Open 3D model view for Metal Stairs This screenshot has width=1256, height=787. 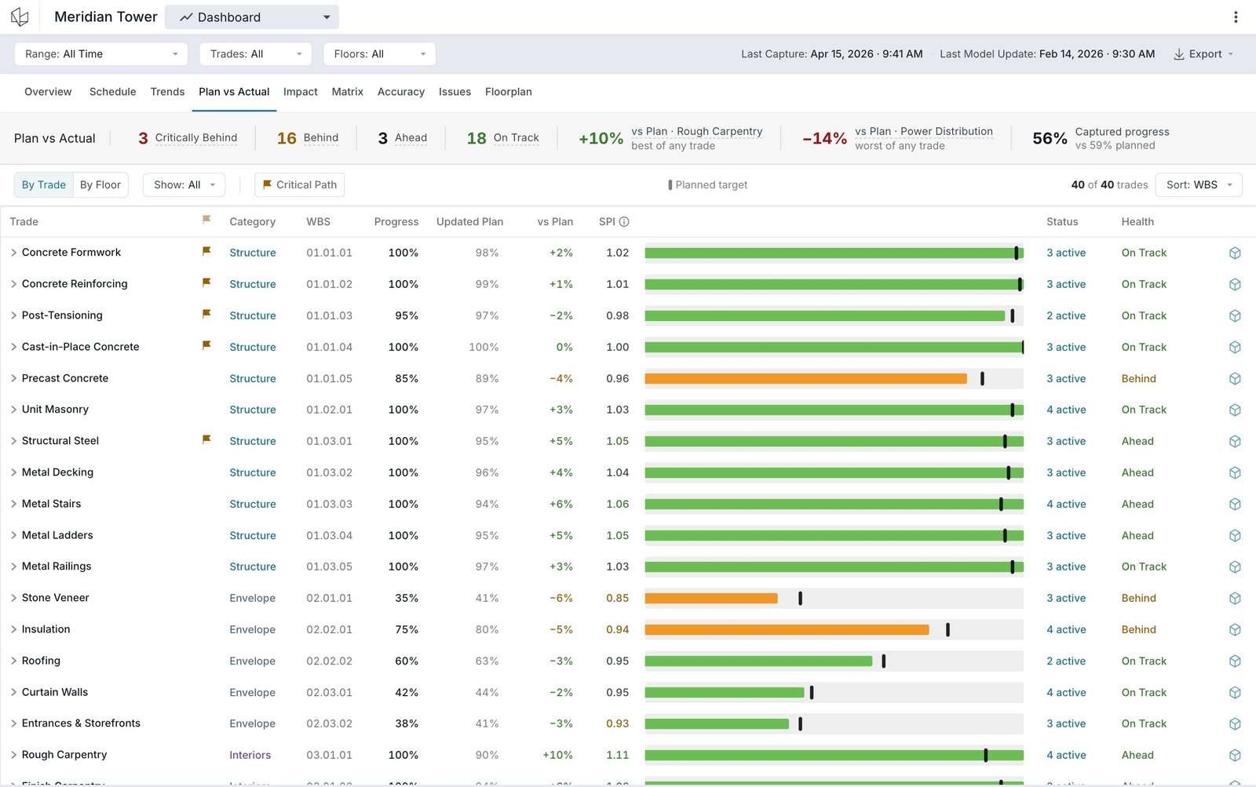click(1235, 504)
